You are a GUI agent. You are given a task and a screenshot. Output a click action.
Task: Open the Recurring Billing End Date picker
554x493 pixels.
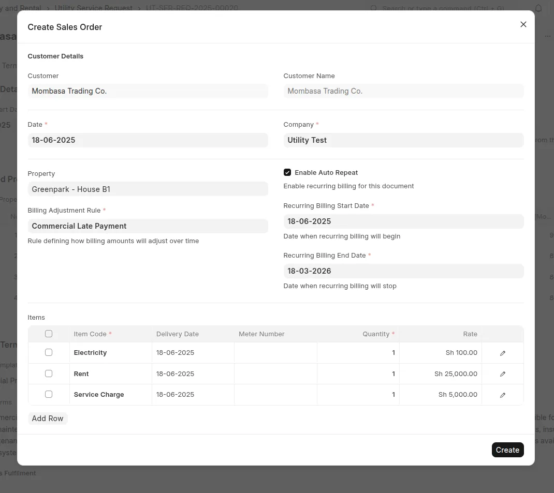click(x=403, y=271)
